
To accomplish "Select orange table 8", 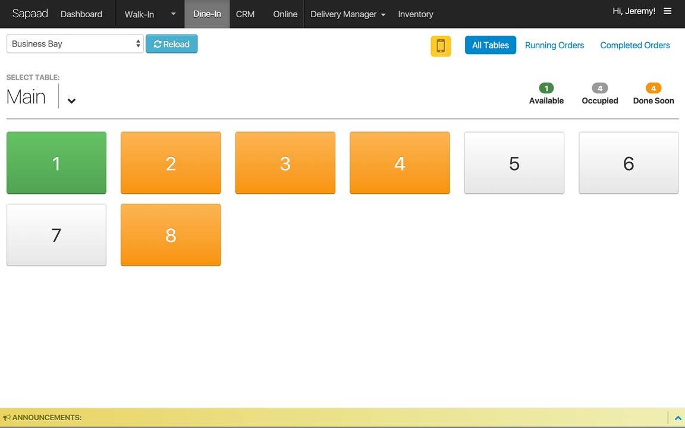I will 171,235.
